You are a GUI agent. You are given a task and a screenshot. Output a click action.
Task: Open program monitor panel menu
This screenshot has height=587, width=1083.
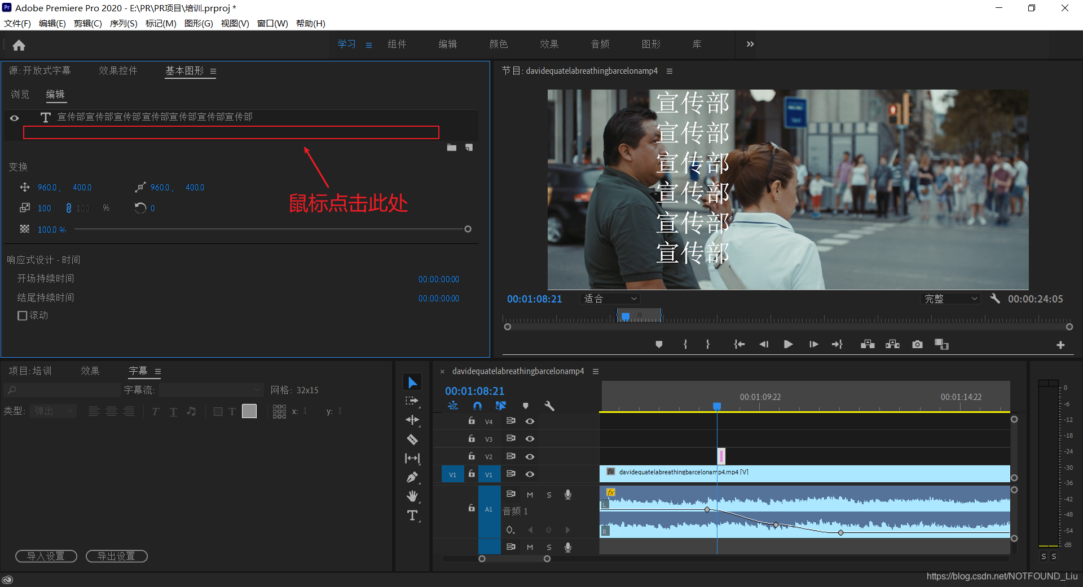coord(670,71)
